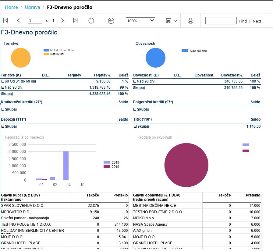Click the 2019 legend swatch
273x251 pixels.
tap(107, 167)
